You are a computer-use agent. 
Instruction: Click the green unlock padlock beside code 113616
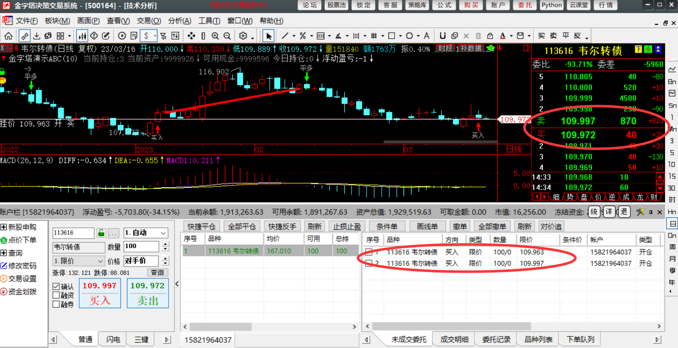(102, 233)
